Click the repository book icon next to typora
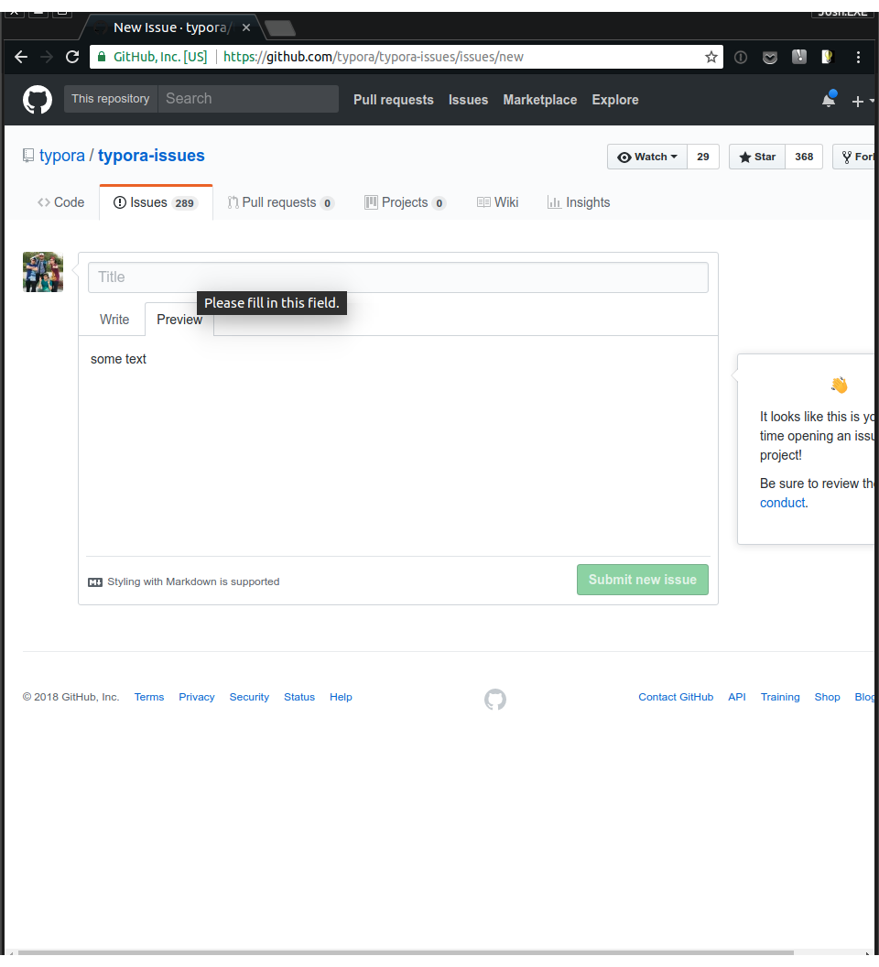Viewport: 879px width, 967px height. pyautogui.click(x=27, y=155)
